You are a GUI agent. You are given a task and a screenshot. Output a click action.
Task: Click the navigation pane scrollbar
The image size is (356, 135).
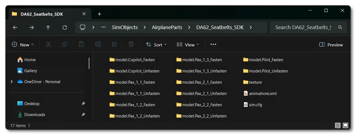coord(89,63)
